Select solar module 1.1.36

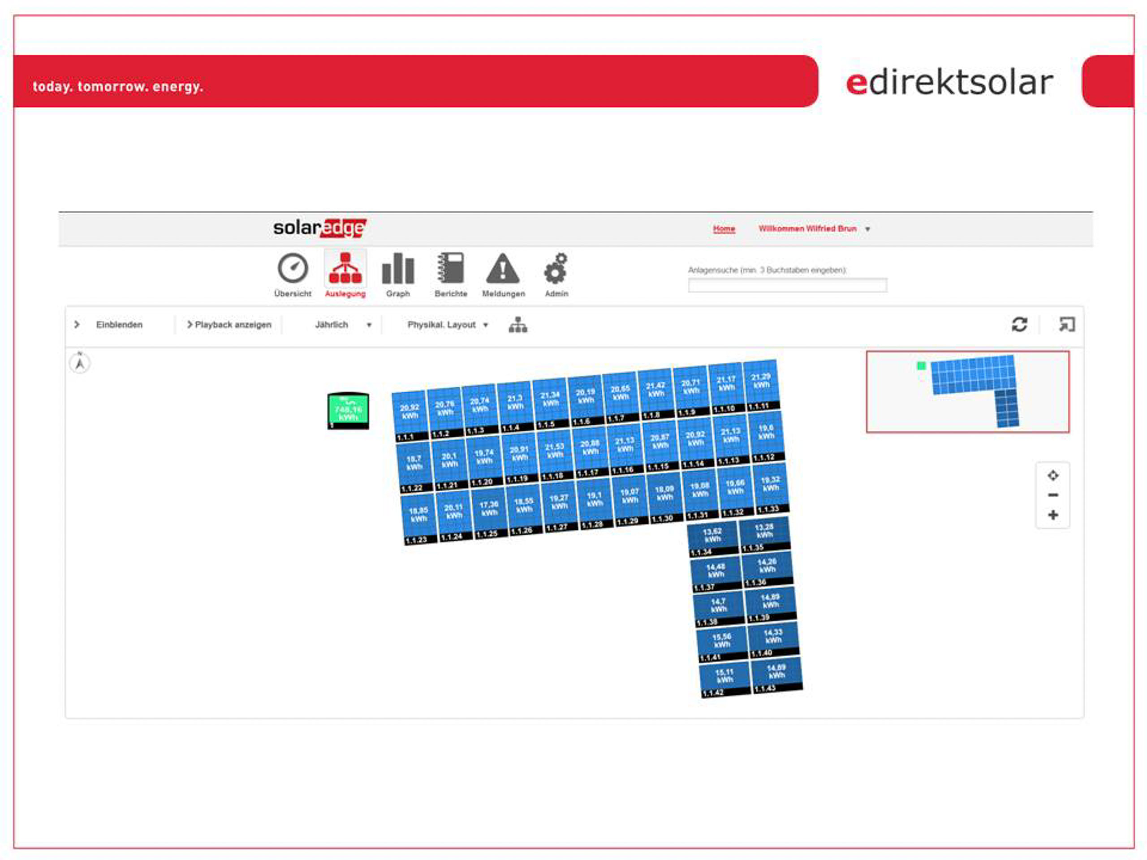pos(768,570)
